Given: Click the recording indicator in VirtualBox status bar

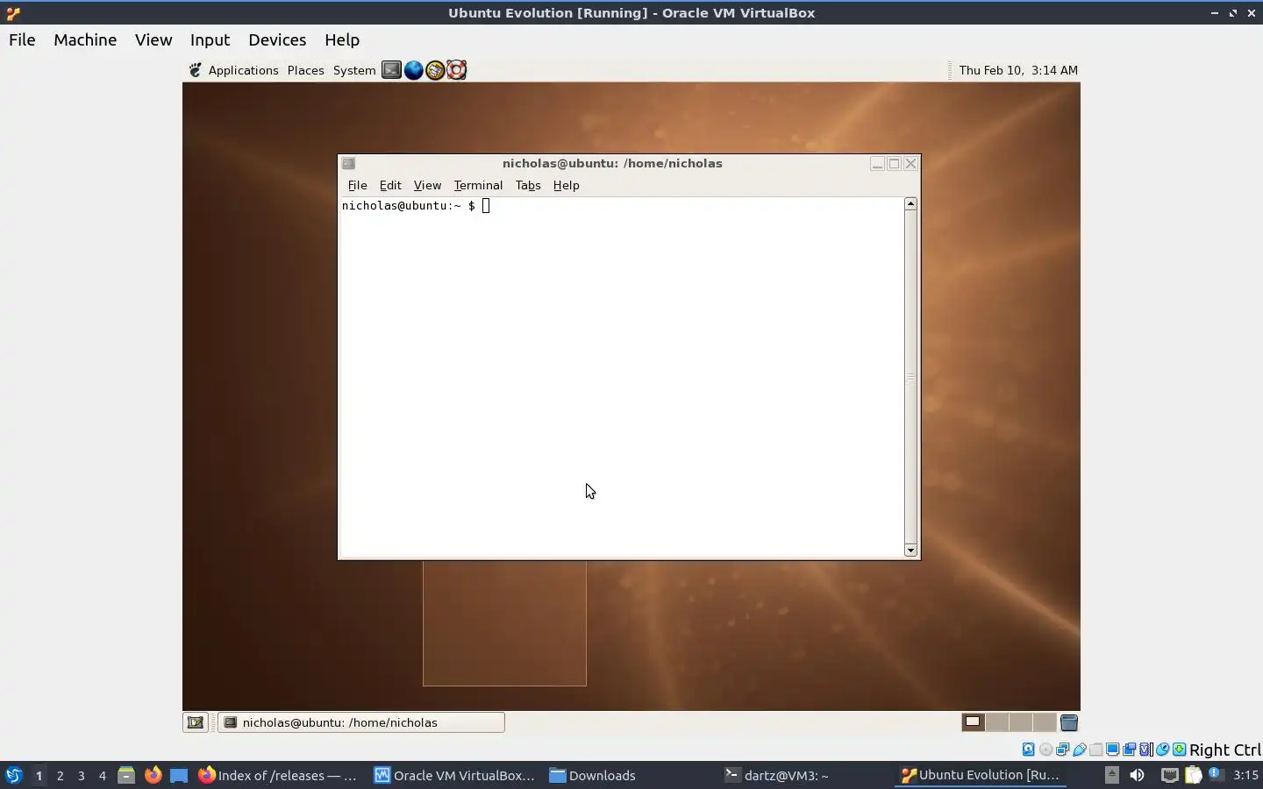Looking at the screenshot, I should [1130, 750].
